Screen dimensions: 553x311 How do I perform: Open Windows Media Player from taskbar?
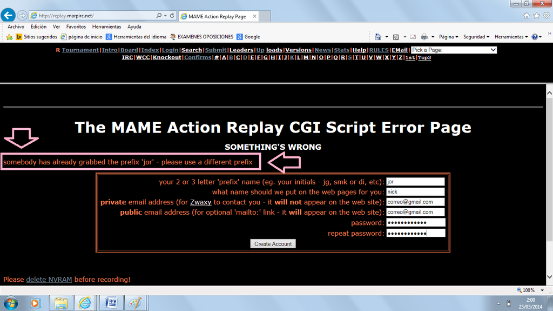[x=35, y=303]
